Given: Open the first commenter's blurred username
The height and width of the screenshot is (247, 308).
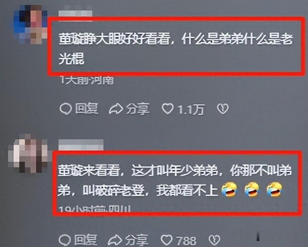Looking at the screenshot, I should [x=75, y=14].
